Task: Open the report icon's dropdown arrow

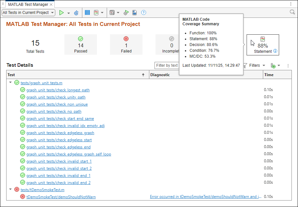Action: point(118,13)
